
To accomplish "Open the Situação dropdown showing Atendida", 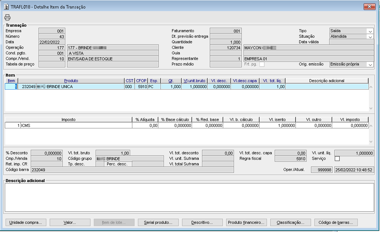I will (370, 37).
